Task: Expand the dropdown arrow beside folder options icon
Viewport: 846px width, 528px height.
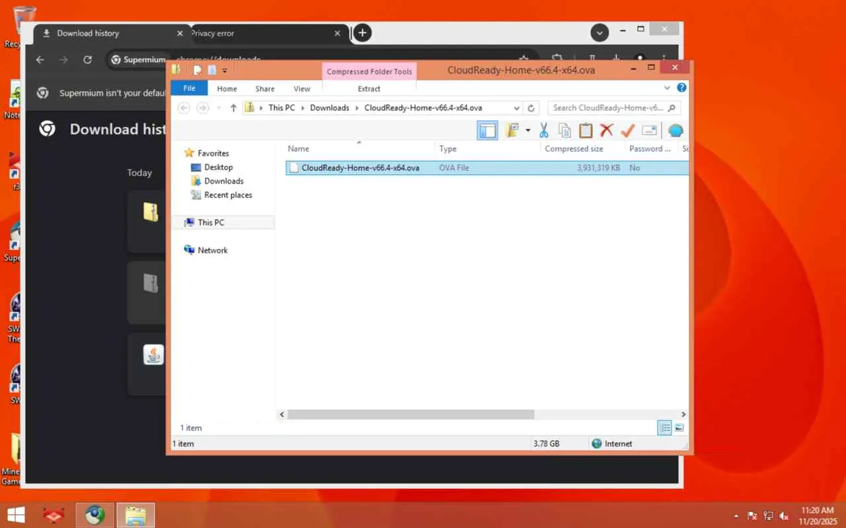Action: click(x=527, y=131)
